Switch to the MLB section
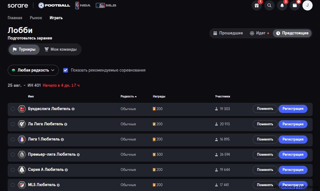320x191 pixels. tap(106, 5)
